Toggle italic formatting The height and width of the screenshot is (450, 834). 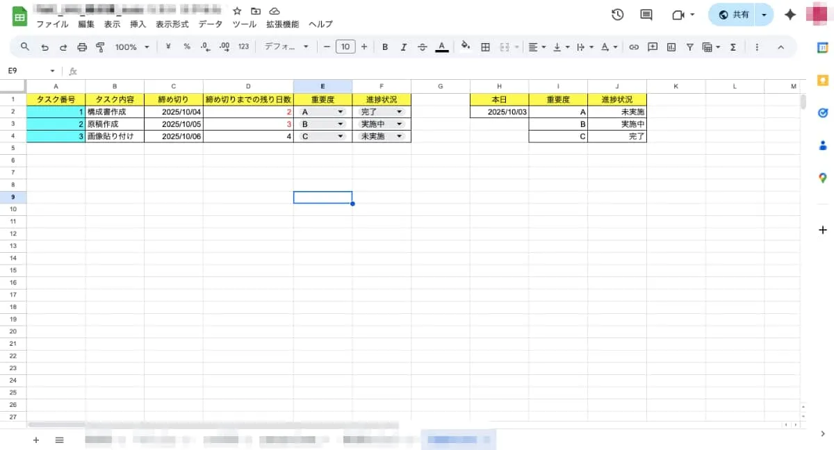coord(404,47)
